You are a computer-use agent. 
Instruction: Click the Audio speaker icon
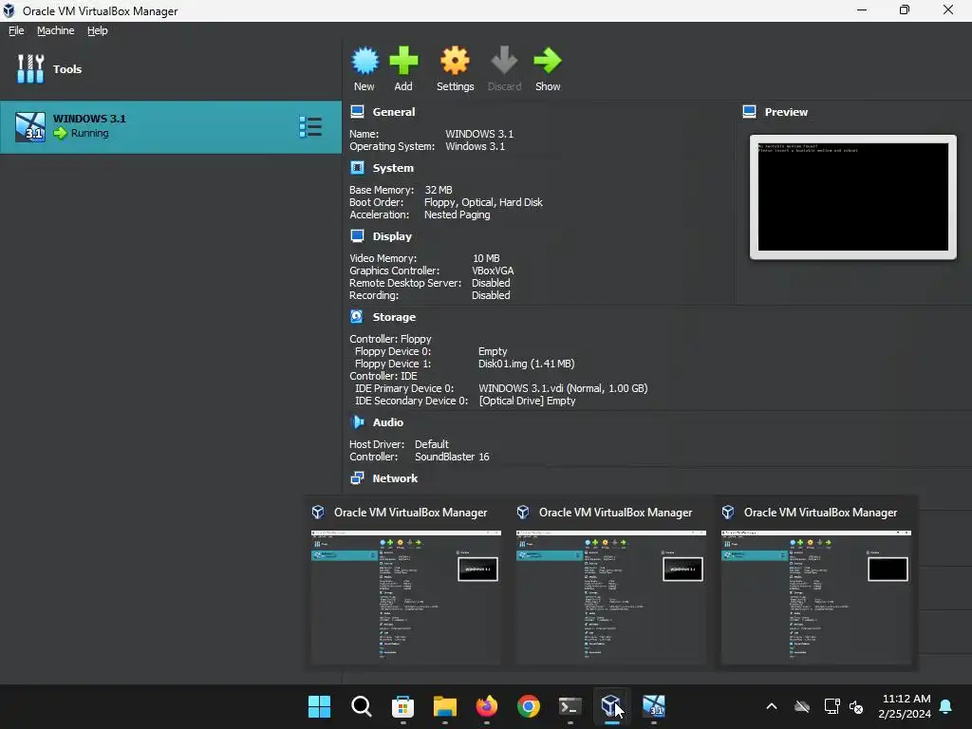(357, 421)
